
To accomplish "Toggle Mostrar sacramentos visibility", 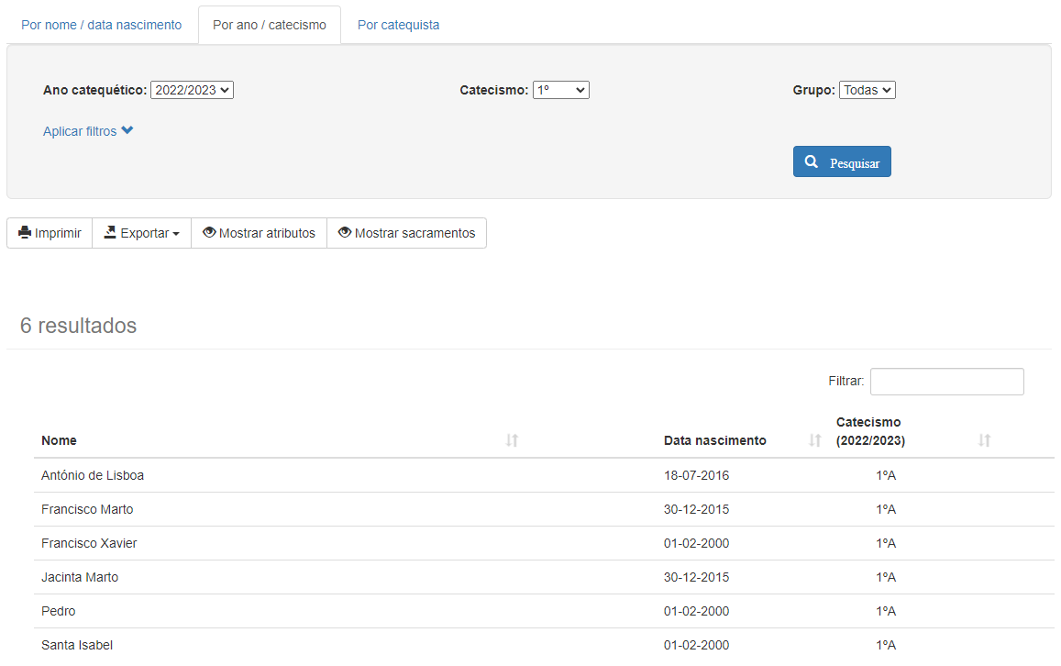I will pyautogui.click(x=406, y=233).
